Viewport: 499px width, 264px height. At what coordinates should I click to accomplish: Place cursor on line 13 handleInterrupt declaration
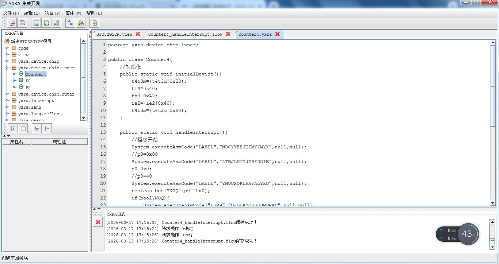(x=174, y=132)
